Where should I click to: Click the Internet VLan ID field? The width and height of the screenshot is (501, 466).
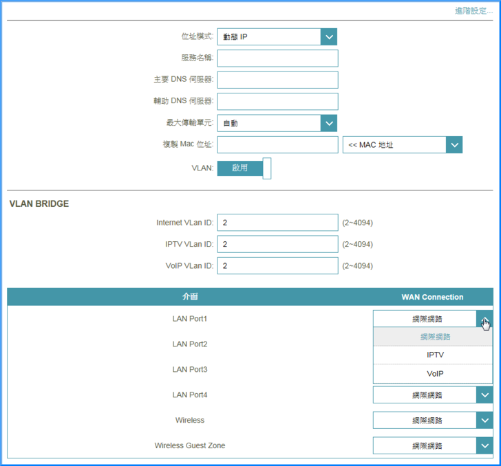point(277,223)
